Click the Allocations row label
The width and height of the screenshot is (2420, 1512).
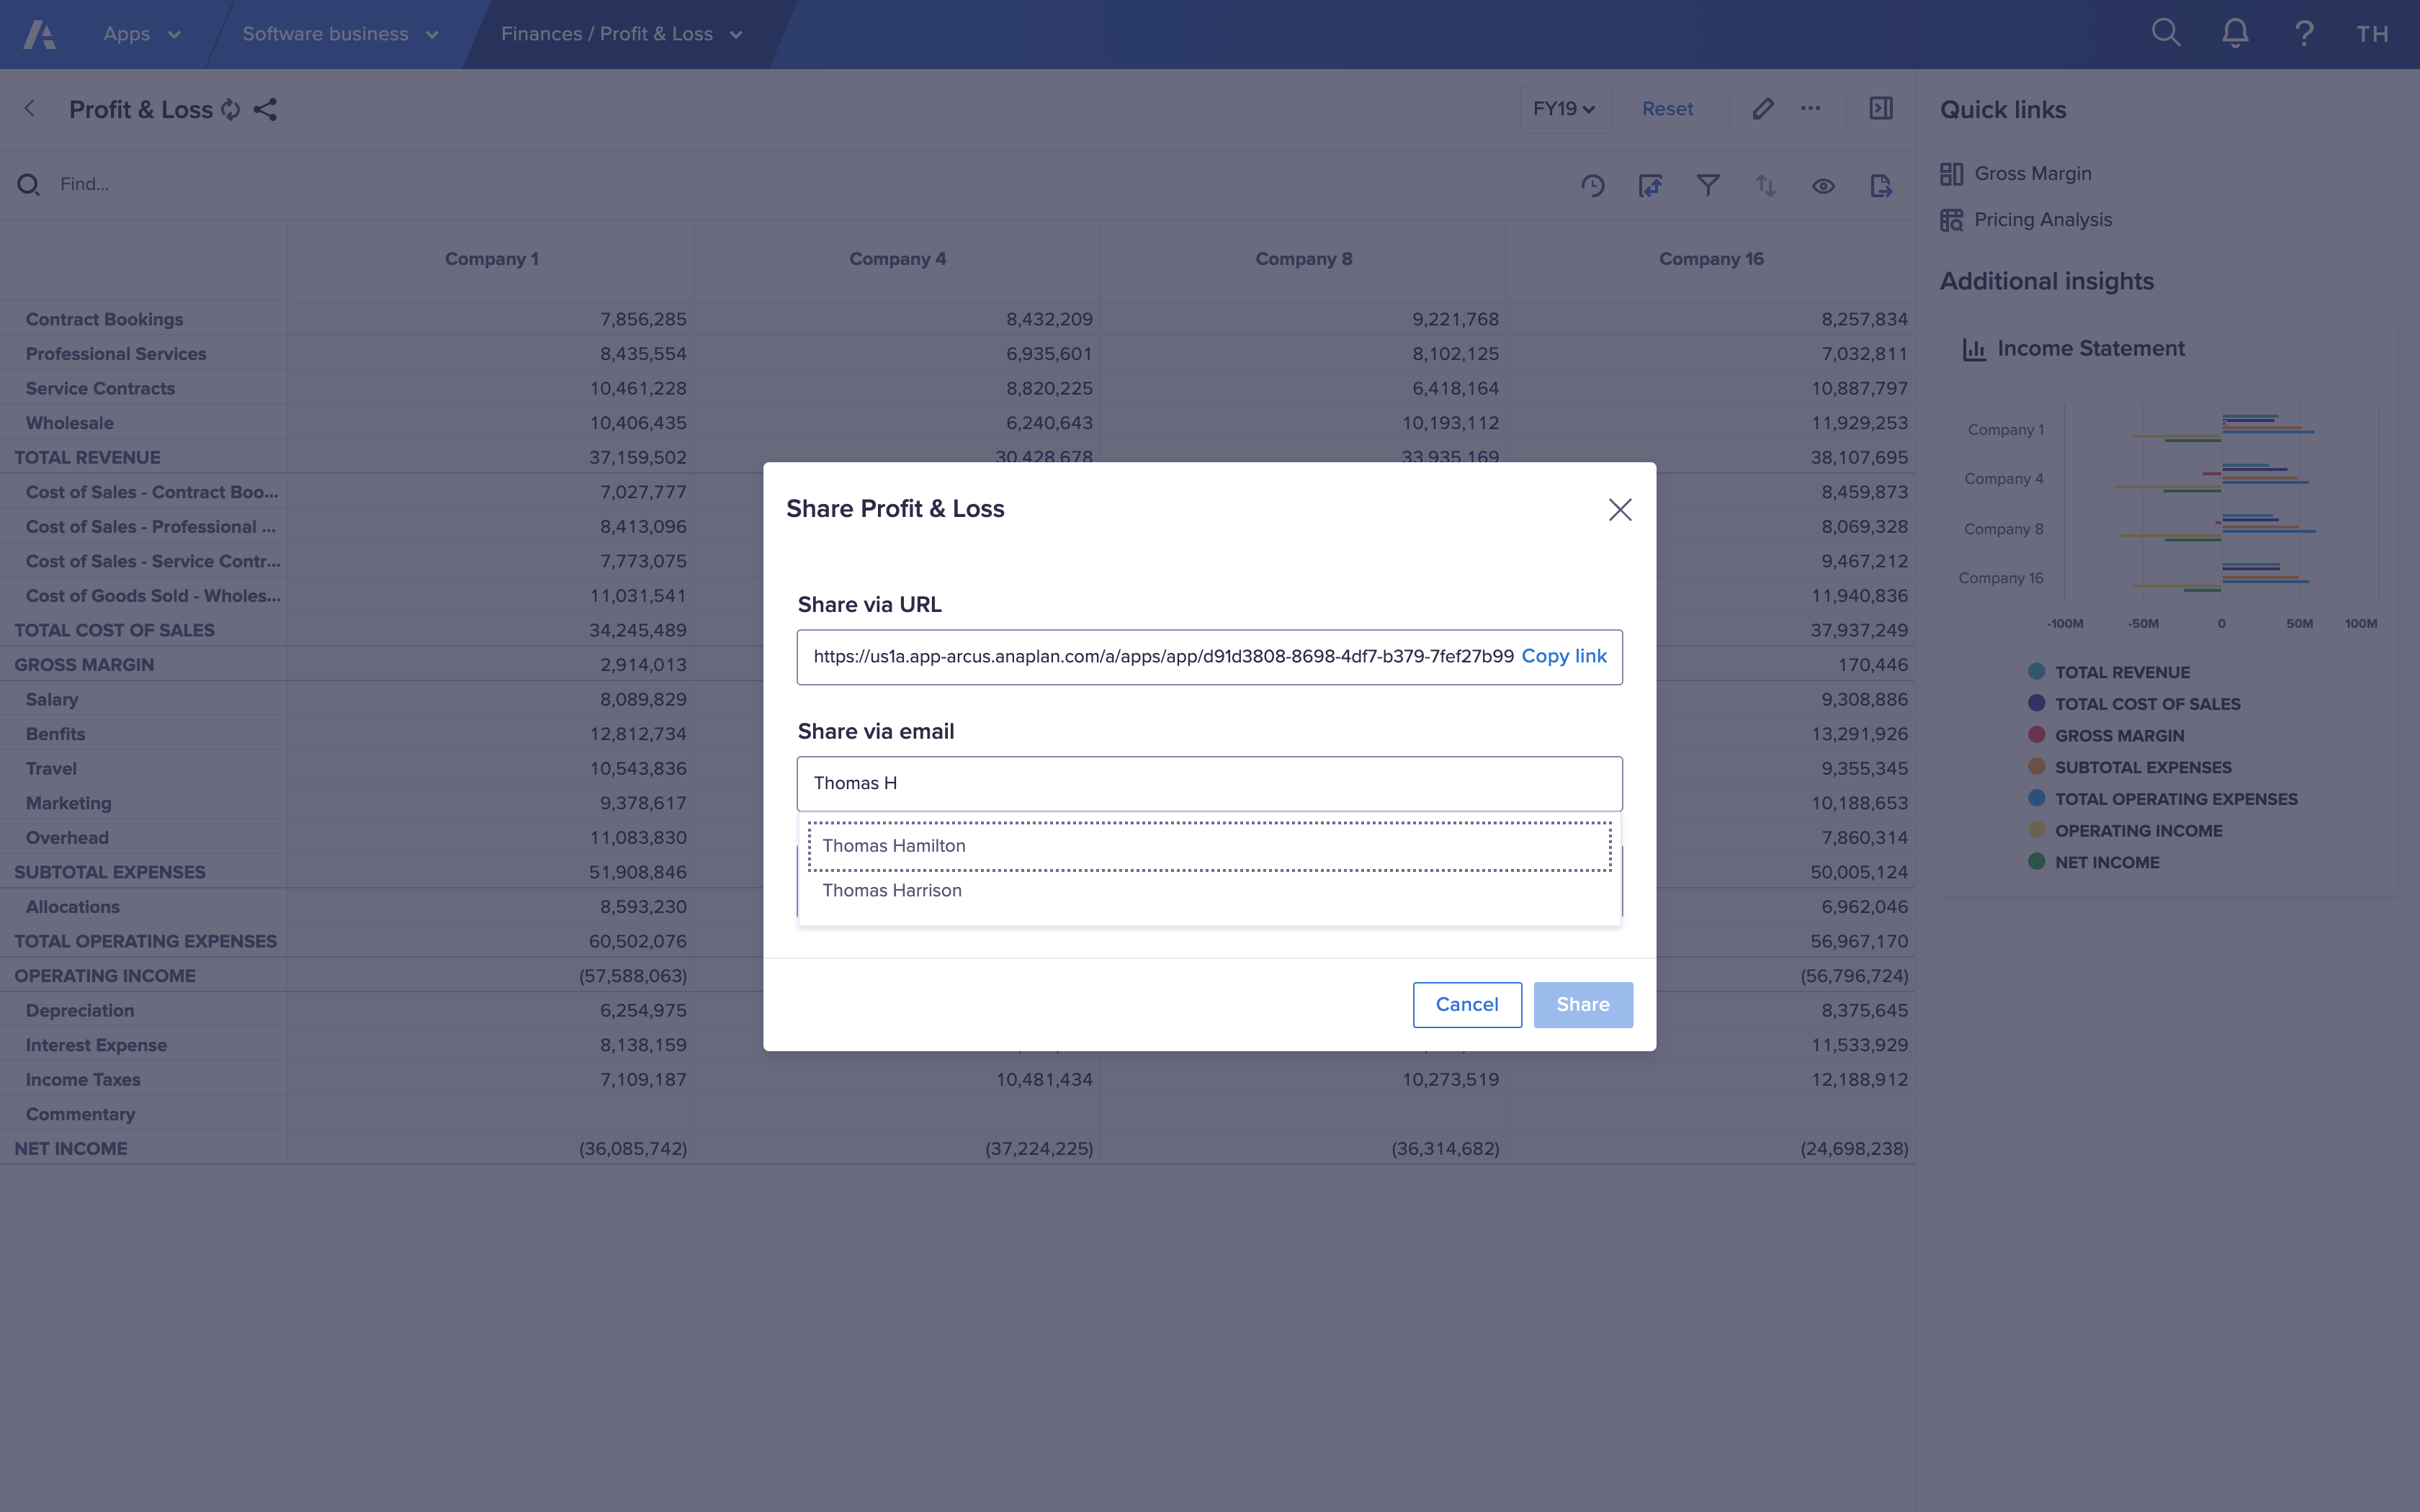click(x=73, y=907)
